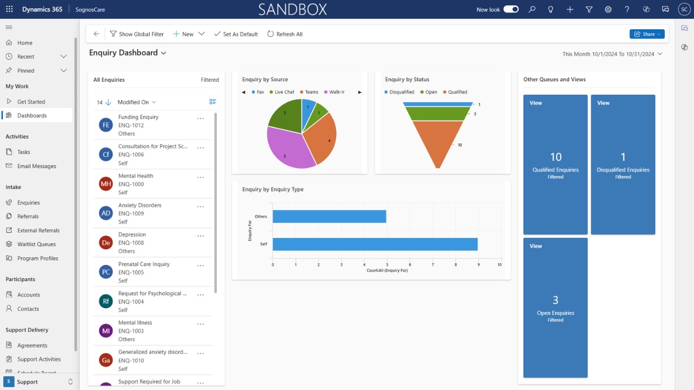Open Email Messages navigation link
The width and height of the screenshot is (694, 390).
(x=37, y=166)
